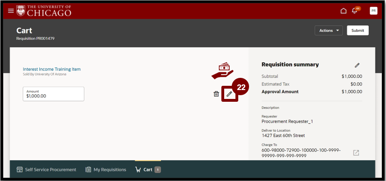Open Interest Income Training Item link

point(52,69)
